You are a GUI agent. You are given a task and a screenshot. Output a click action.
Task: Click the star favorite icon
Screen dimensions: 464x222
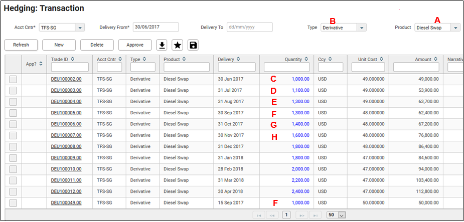177,45
